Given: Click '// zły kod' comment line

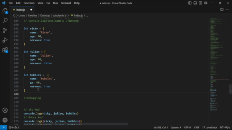Looking at the screenshot, I should point(32,110).
